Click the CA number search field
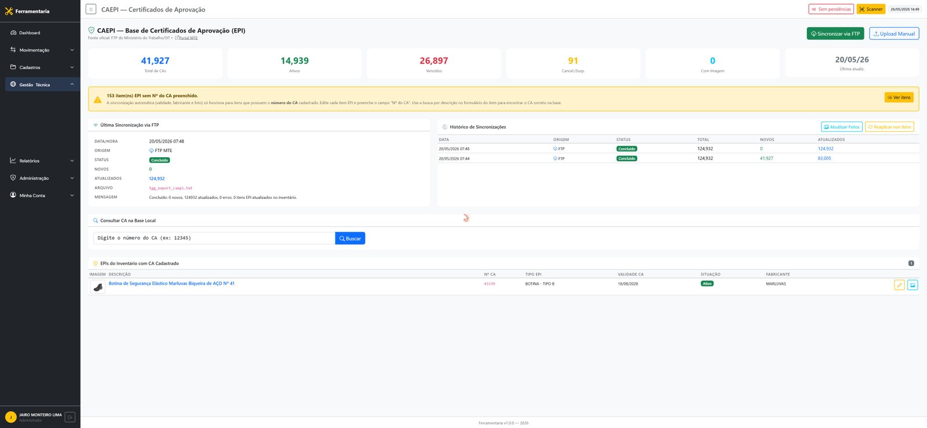This screenshot has height=428, width=927. 214,238
